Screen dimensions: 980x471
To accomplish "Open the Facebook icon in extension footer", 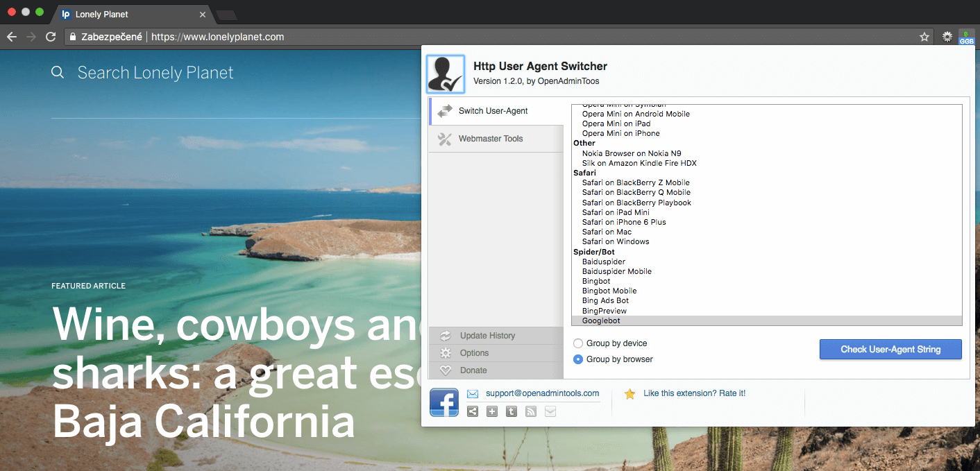I will (x=444, y=402).
